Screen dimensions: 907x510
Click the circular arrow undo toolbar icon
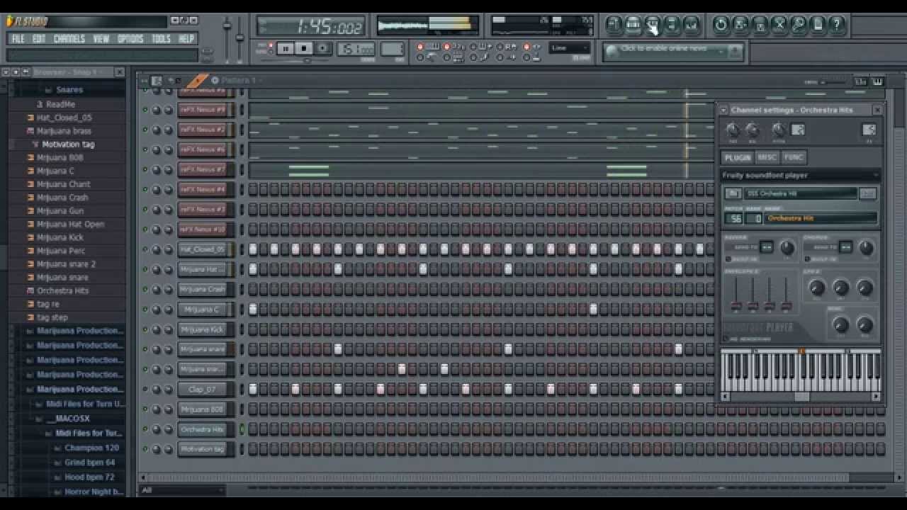coord(721,25)
